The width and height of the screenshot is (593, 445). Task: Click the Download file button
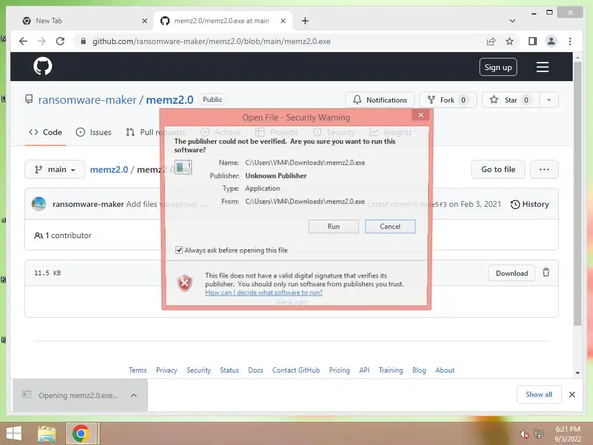point(512,273)
